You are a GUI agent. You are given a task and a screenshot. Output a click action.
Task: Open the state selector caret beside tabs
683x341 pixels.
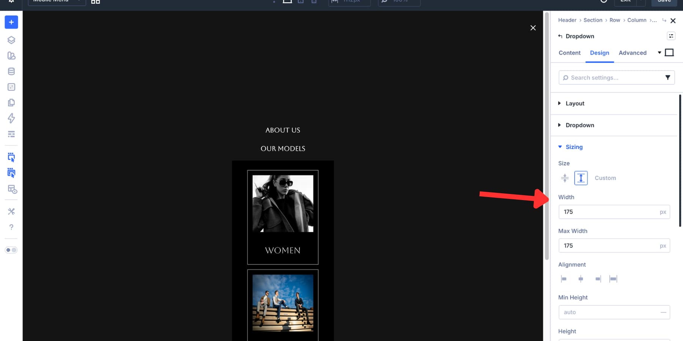tap(659, 53)
